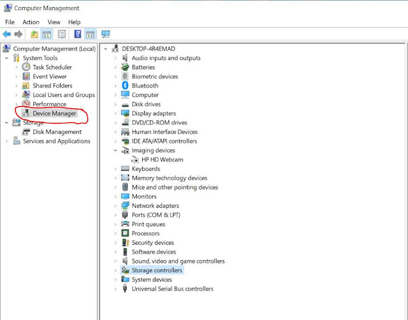Open the File menu
Screen dimensions: 408x320
pyautogui.click(x=10, y=22)
